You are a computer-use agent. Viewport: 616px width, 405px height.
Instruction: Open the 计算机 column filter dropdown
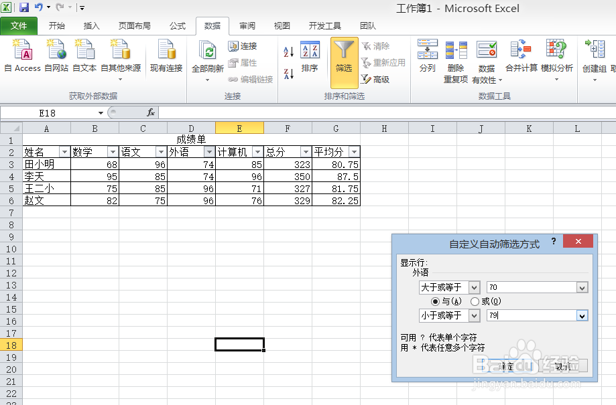click(257, 152)
